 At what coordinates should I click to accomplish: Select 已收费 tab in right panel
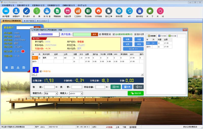(162, 36)
